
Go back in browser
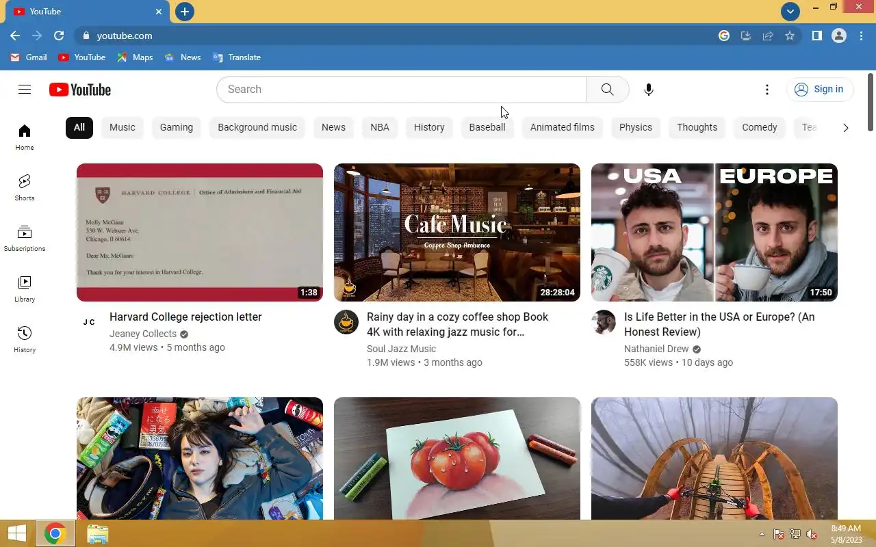(15, 36)
